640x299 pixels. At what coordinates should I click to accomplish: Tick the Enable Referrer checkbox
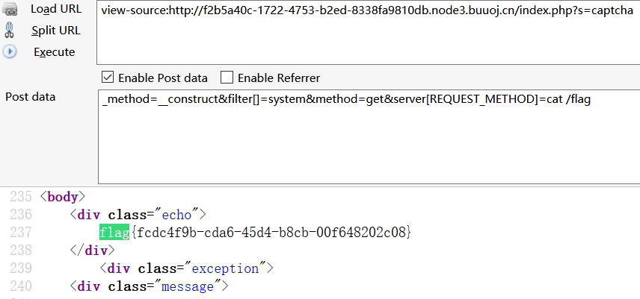226,78
